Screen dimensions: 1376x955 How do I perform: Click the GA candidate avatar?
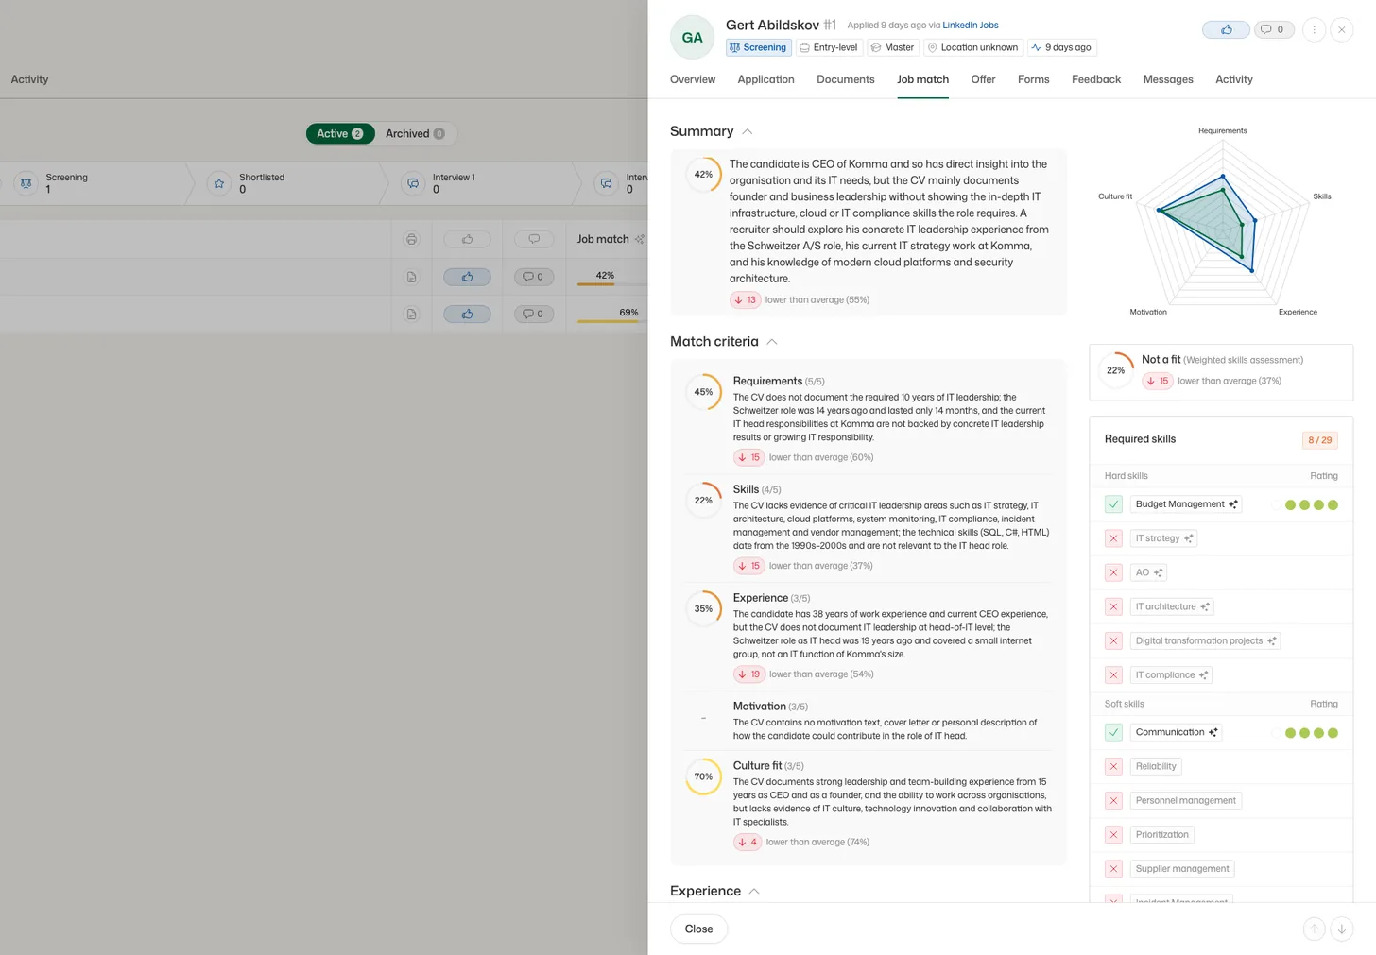[692, 38]
